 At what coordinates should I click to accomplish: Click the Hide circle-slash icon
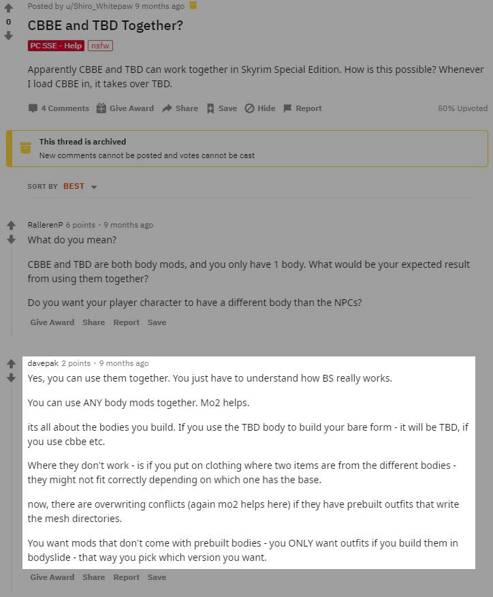click(249, 108)
